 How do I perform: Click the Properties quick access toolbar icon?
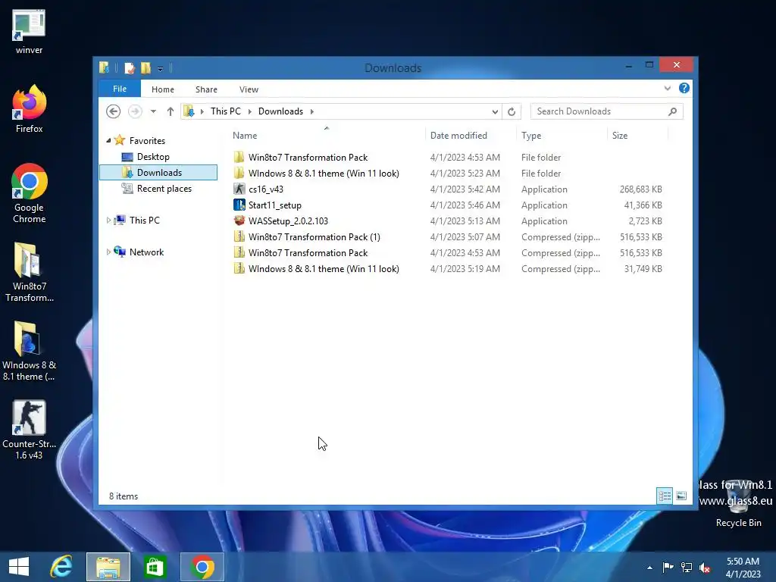pyautogui.click(x=129, y=67)
